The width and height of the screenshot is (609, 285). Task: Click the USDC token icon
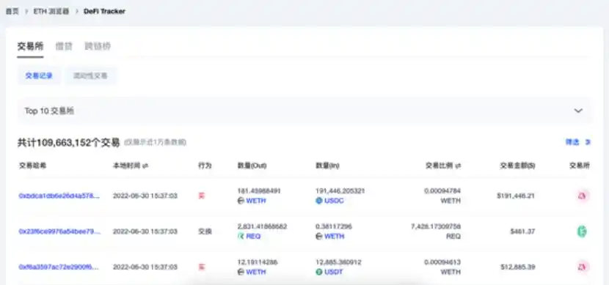[319, 201]
